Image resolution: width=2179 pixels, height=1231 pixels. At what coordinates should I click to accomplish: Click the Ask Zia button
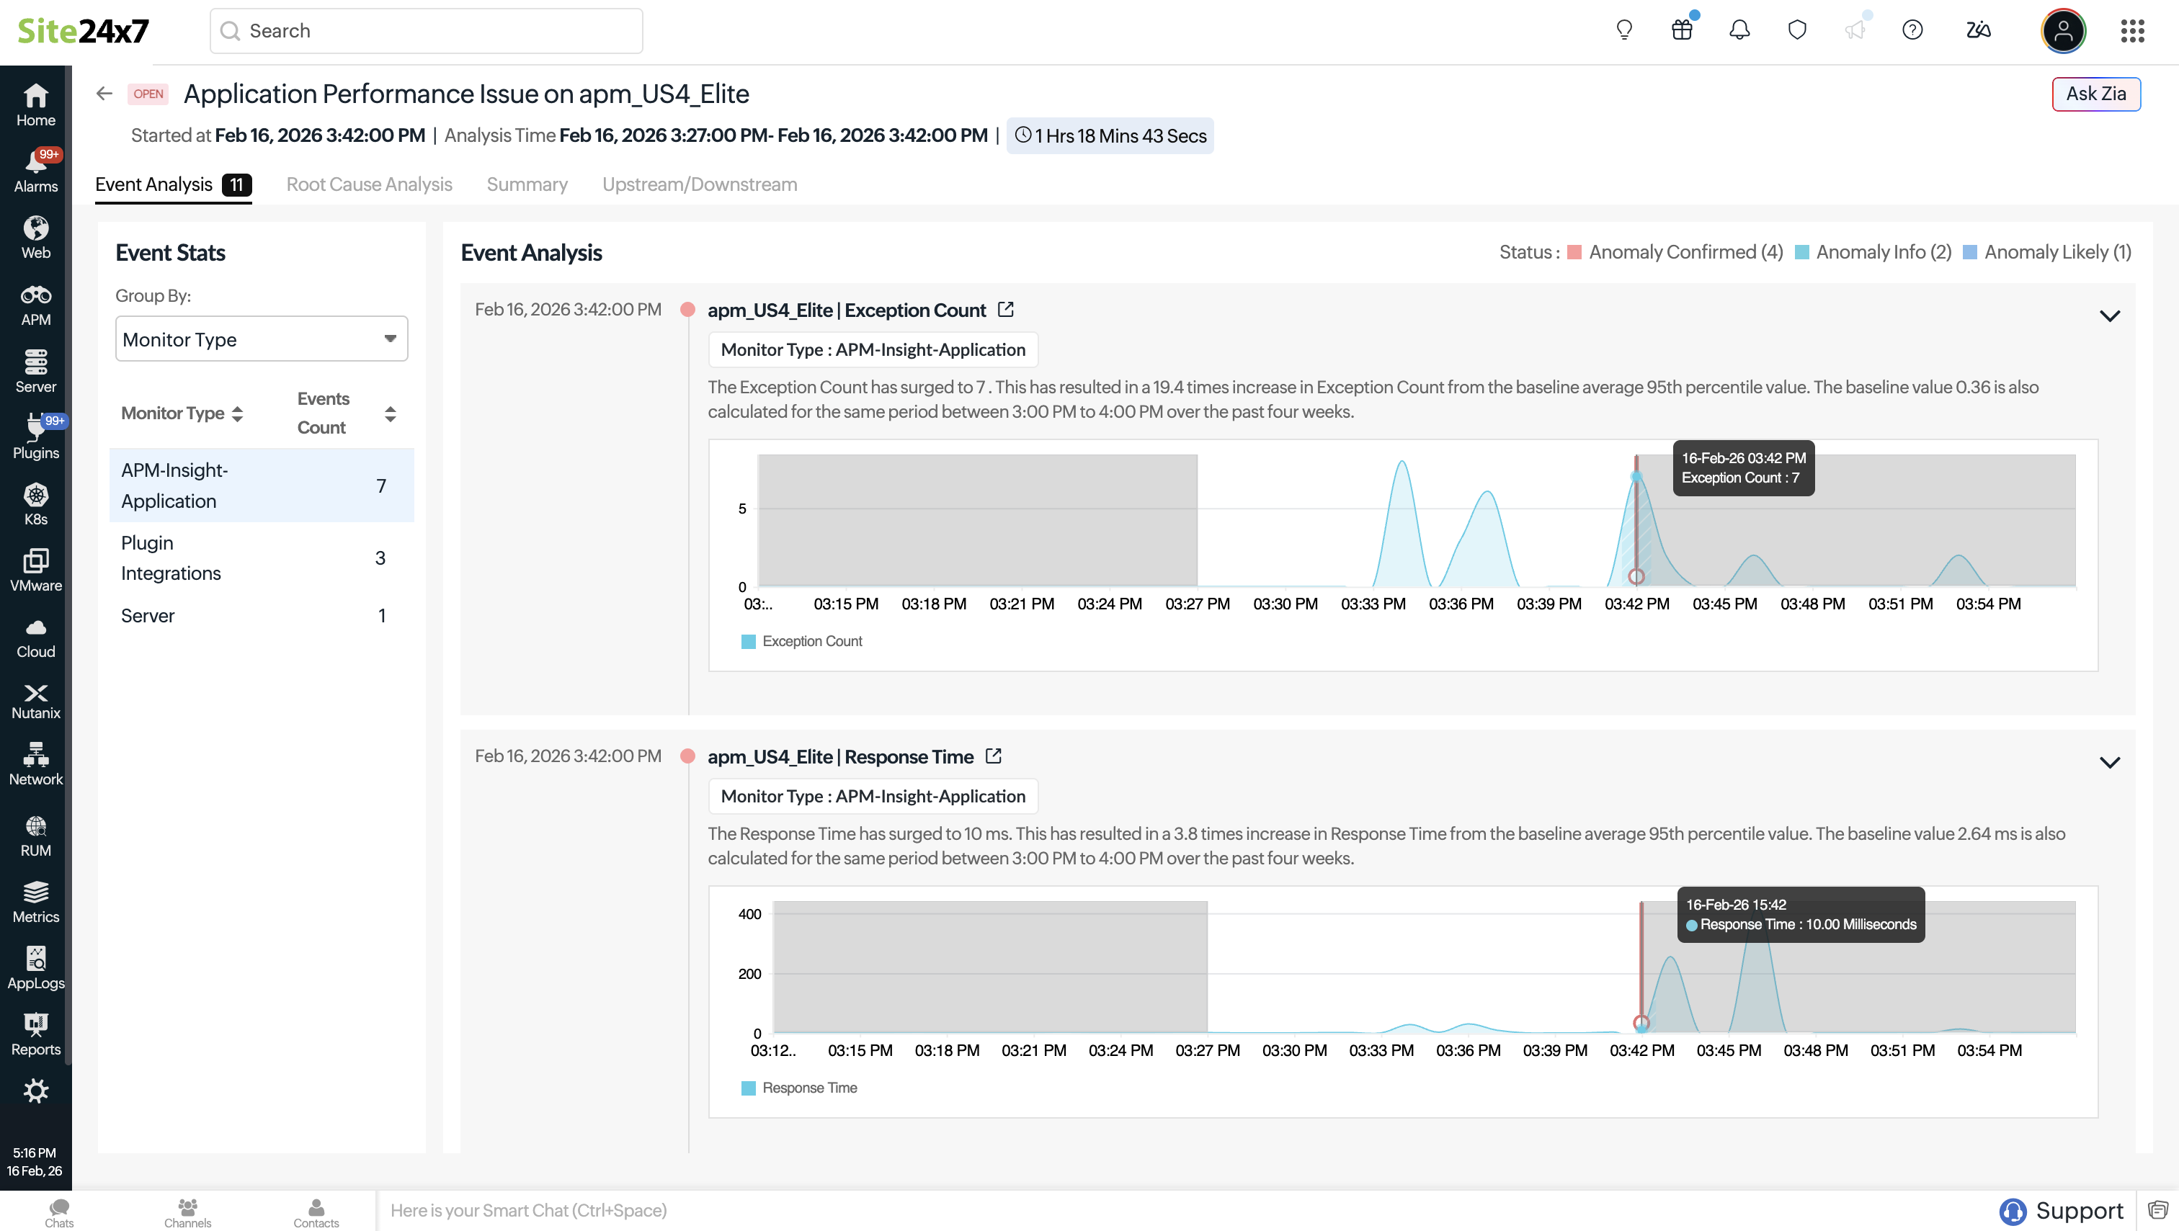point(2095,94)
